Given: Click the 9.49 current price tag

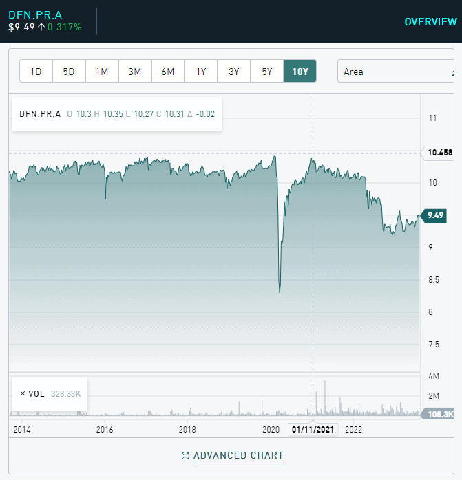Looking at the screenshot, I should [x=434, y=215].
